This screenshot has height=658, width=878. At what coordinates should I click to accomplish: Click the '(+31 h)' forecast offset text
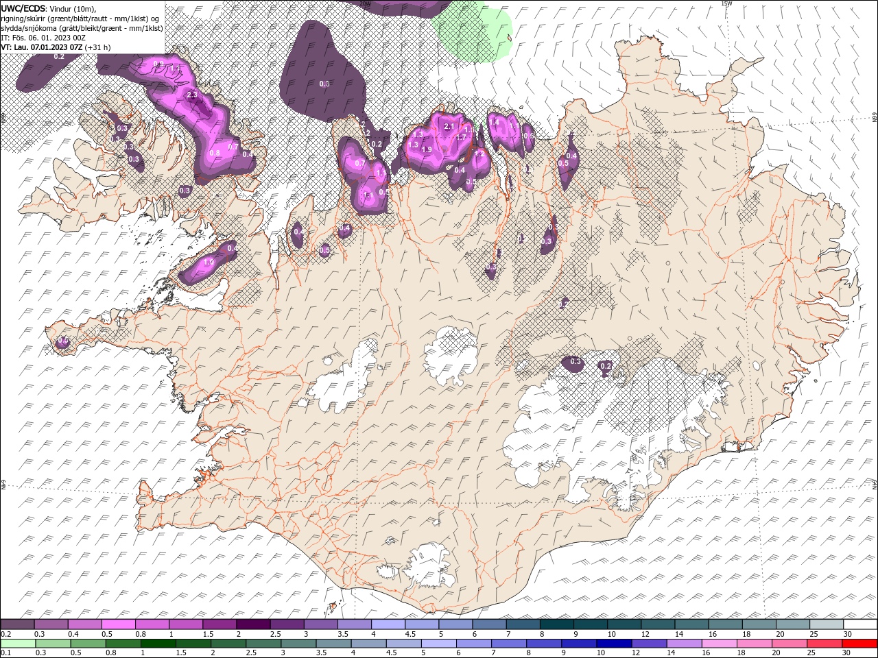pos(97,47)
